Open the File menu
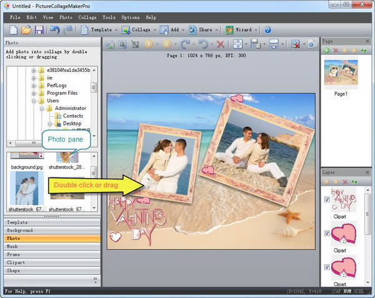The image size is (375, 298). [15, 17]
